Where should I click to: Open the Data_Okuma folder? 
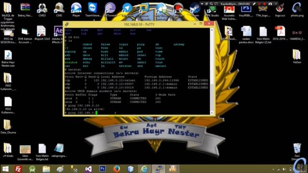(x=8, y=126)
